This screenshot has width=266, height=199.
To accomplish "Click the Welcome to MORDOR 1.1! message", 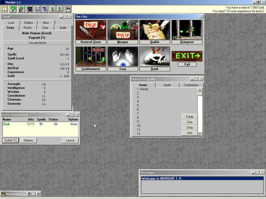I will pos(202,178).
